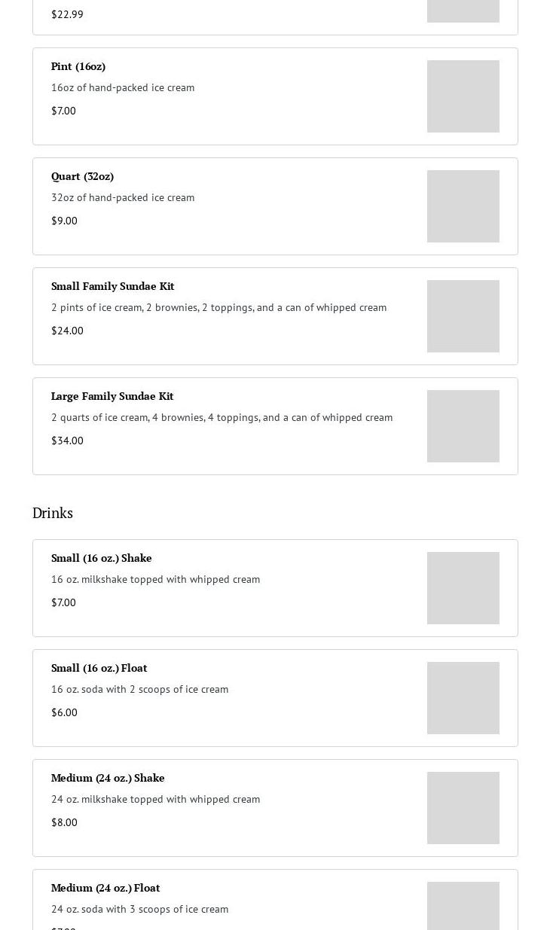This screenshot has width=550, height=930.
Task: Open the Pint (16oz) item title
Action: point(78,66)
